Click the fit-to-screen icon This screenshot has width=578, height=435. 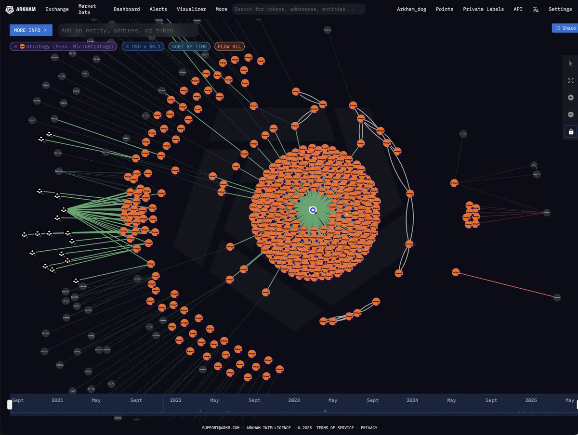(570, 80)
